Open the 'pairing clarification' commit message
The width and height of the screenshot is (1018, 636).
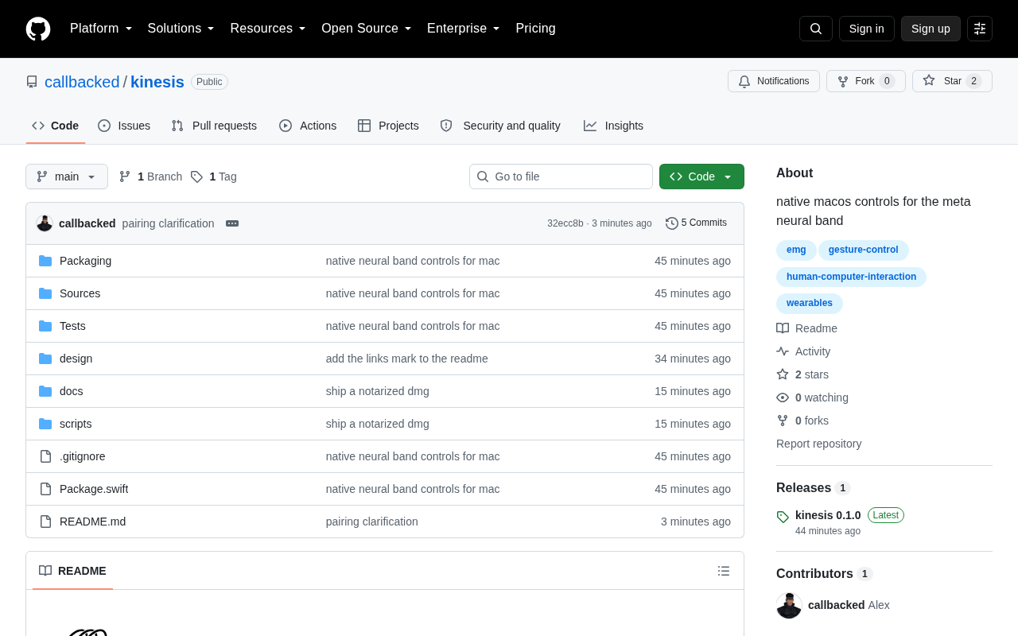tap(169, 223)
